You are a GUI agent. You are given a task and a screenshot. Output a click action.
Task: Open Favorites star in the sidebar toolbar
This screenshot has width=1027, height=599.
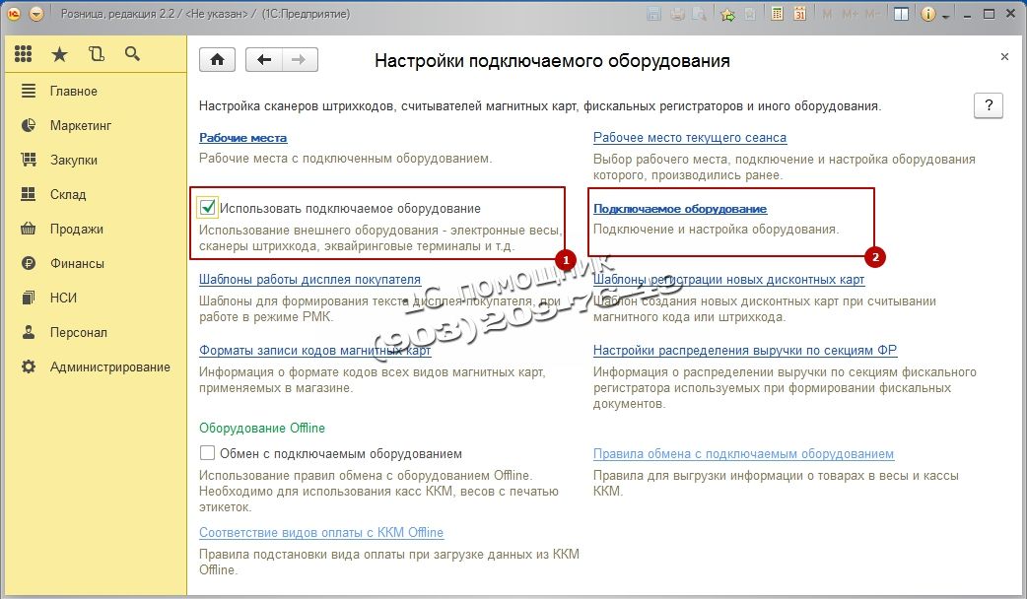[x=59, y=55]
